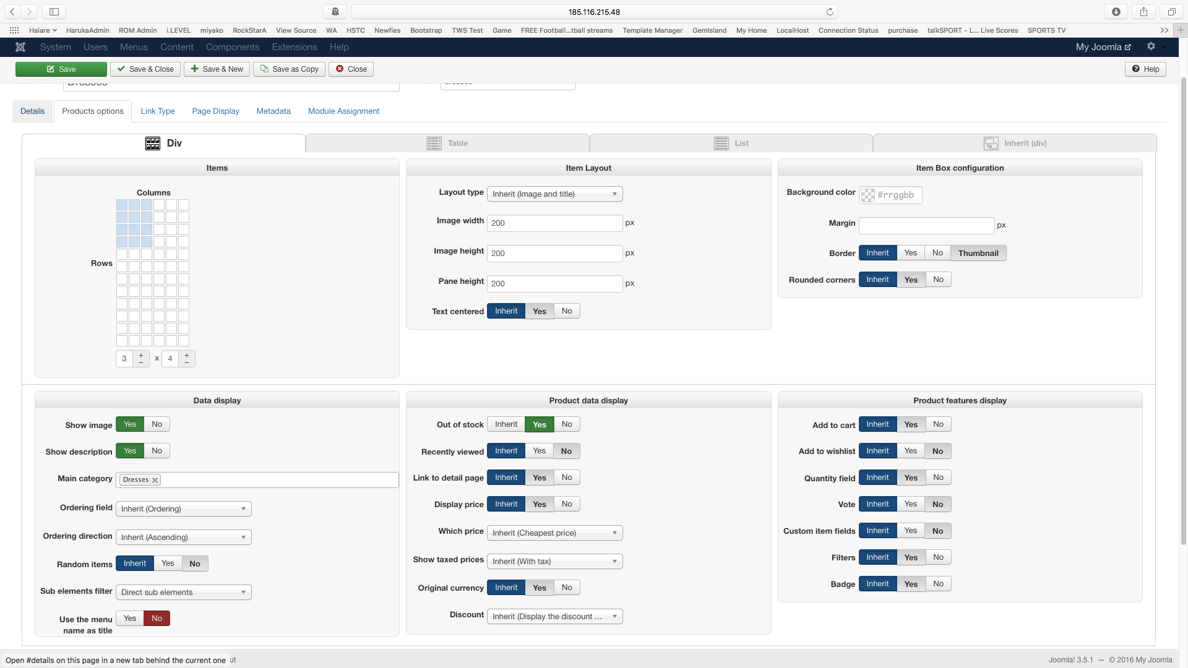Click the Save as Copy button

coord(290,69)
